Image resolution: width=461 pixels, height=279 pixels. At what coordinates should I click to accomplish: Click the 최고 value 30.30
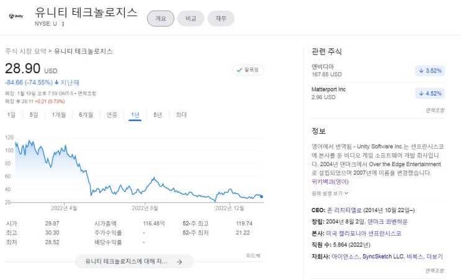52,233
